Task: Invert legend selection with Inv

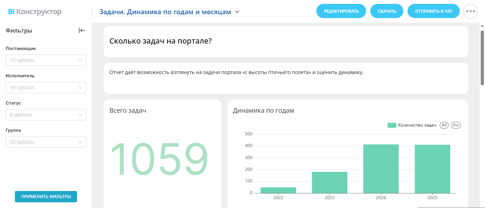Action: 456,125
